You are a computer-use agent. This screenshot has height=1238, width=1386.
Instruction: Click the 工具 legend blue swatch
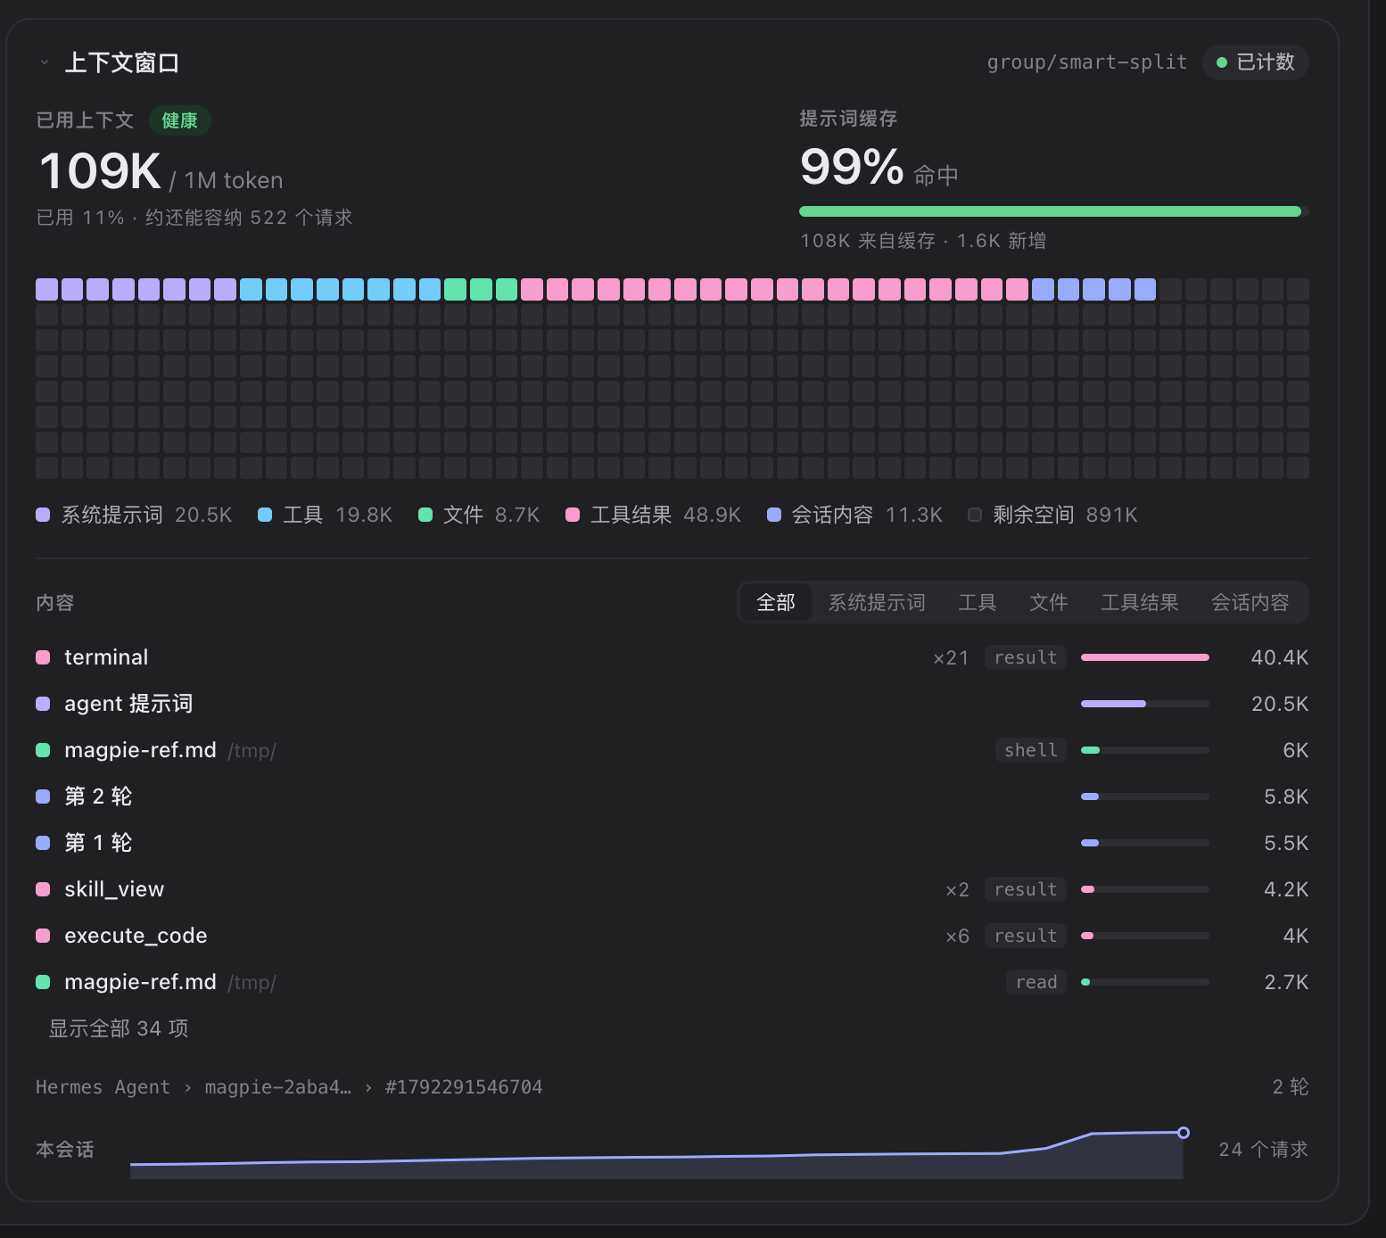click(x=264, y=515)
